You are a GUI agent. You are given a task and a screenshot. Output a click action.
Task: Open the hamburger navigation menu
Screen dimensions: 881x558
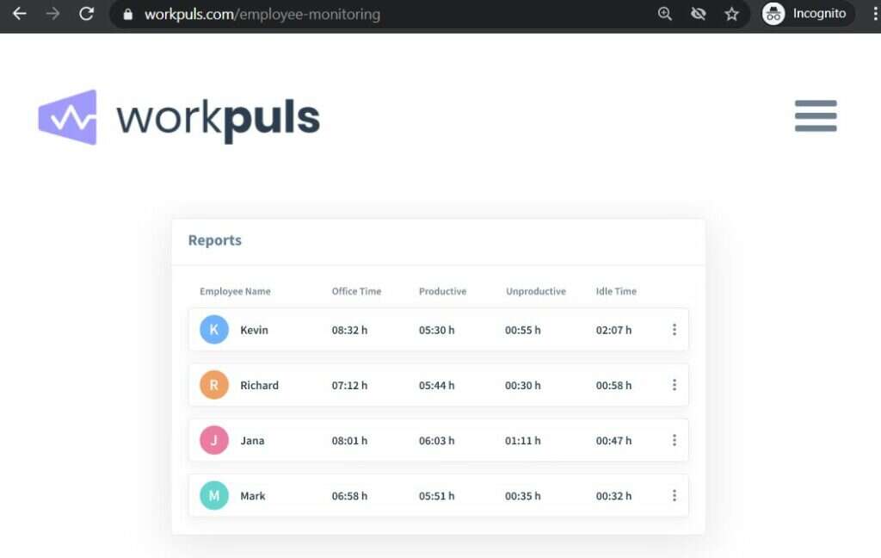[x=815, y=116]
